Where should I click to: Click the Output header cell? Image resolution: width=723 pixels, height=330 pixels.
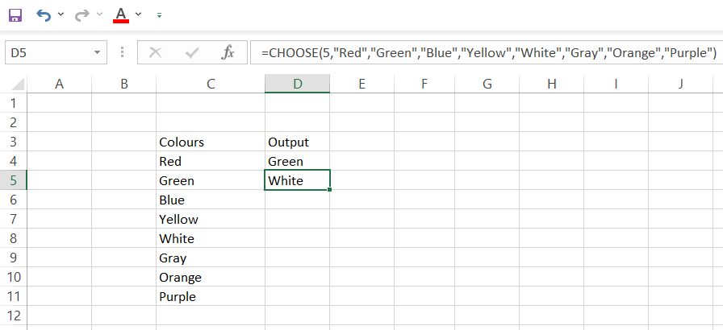click(x=296, y=142)
